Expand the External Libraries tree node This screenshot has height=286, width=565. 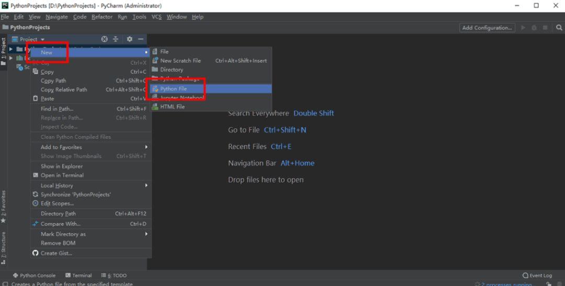pos(11,58)
